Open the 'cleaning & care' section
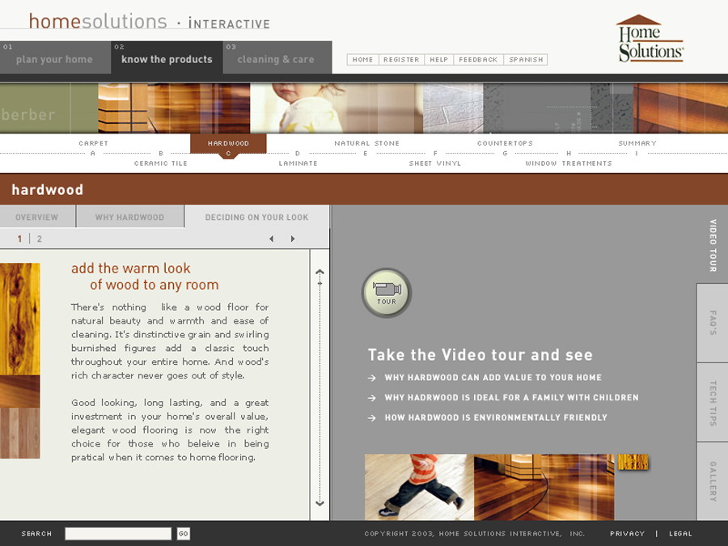Image resolution: width=728 pixels, height=546 pixels. tap(277, 57)
